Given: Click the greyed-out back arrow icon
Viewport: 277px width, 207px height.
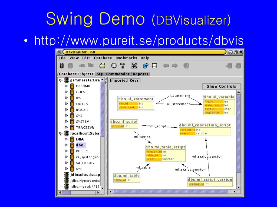Looking at the screenshot, I should pos(166,66).
